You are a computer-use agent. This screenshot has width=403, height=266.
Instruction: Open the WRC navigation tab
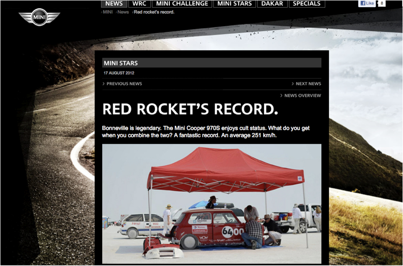coord(139,4)
